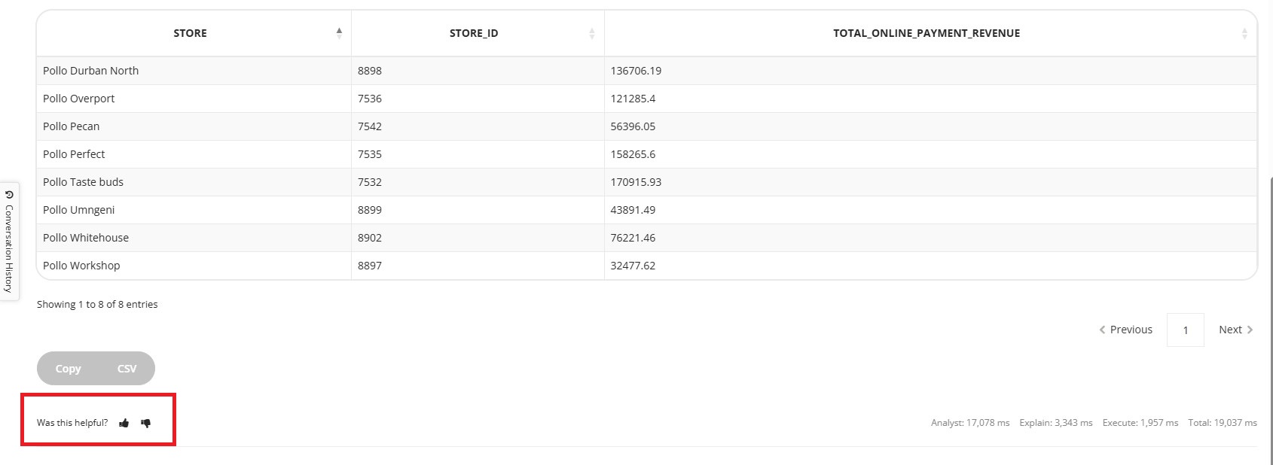The image size is (1273, 465).
Task: Click the STORE column header
Action: point(190,33)
